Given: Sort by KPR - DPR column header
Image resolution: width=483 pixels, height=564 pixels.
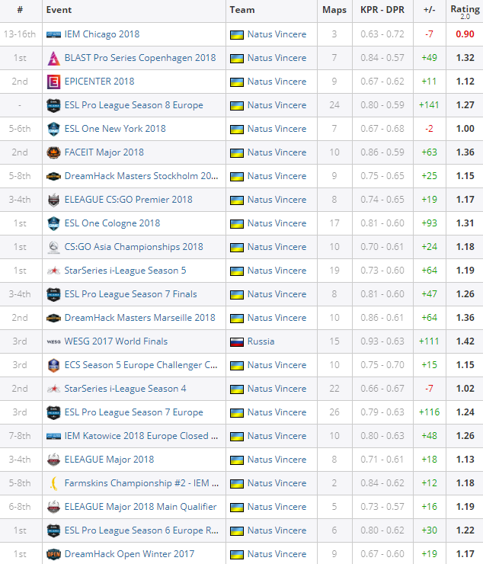Looking at the screenshot, I should click(x=382, y=10).
